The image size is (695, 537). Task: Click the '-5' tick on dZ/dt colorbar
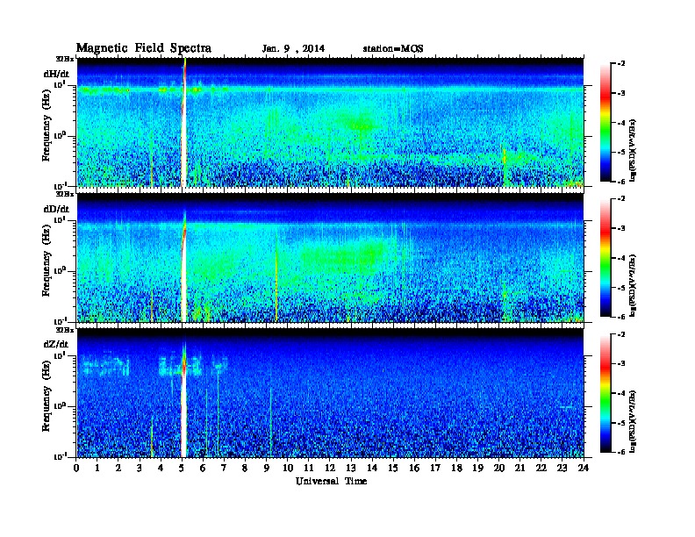621,423
